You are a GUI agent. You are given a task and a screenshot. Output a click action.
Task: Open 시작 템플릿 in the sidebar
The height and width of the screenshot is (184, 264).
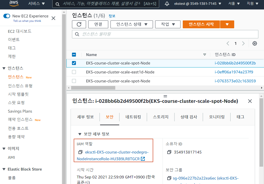tap(18, 94)
